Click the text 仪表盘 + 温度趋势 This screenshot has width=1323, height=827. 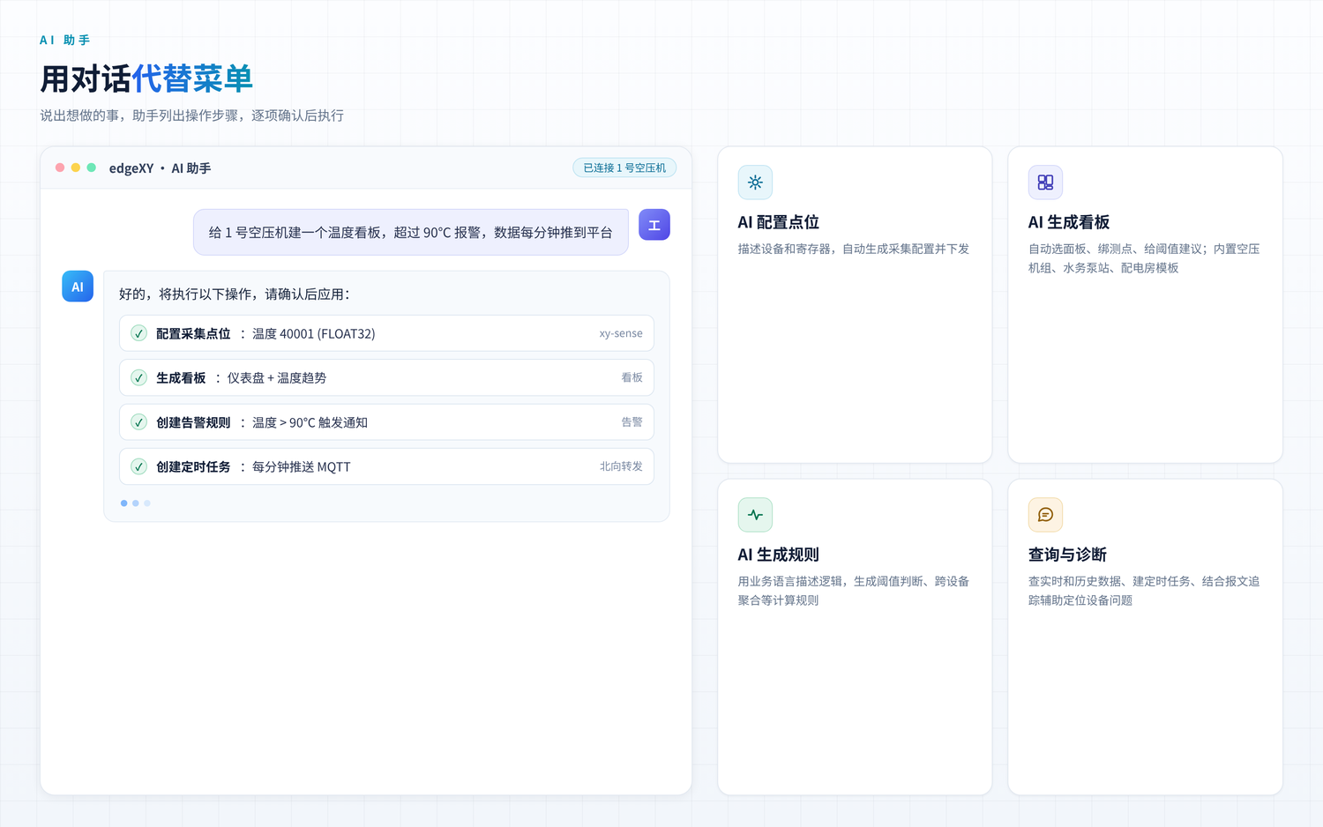(277, 378)
